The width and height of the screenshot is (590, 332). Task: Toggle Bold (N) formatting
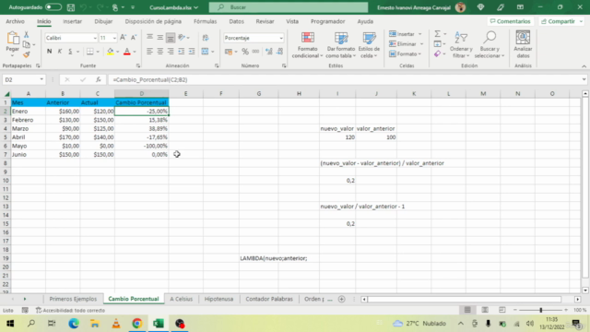[49, 52]
